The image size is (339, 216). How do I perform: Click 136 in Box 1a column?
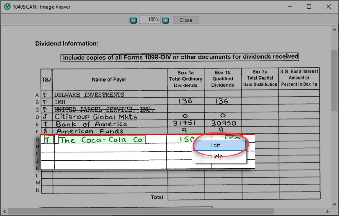click(x=185, y=101)
